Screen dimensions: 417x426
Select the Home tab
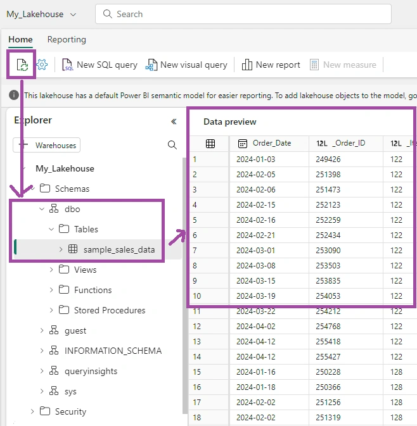click(x=20, y=39)
